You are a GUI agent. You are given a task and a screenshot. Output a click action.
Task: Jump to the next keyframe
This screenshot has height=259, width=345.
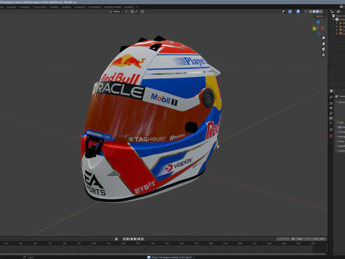coord(139,239)
